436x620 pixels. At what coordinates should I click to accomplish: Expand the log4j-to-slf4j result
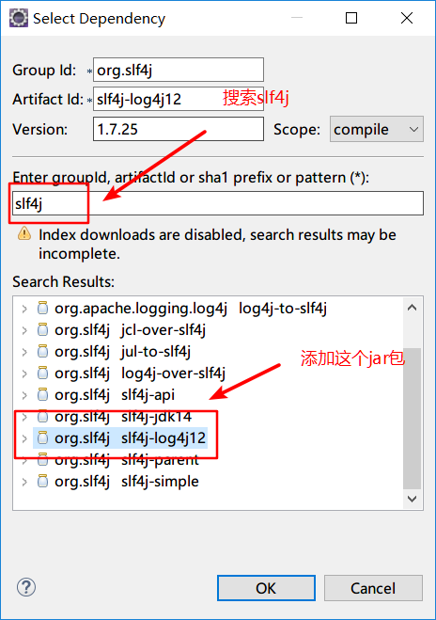(24, 309)
